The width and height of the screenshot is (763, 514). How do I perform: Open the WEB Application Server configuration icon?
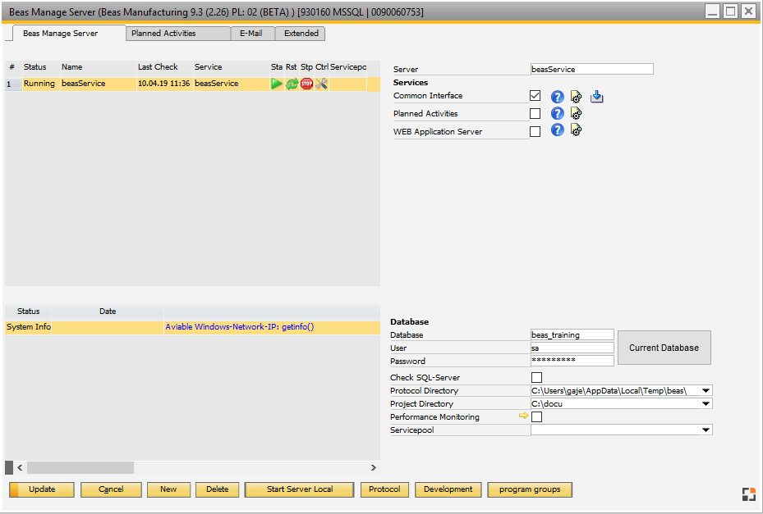pyautogui.click(x=576, y=131)
